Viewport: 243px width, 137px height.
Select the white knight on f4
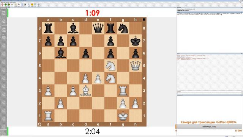110,78
